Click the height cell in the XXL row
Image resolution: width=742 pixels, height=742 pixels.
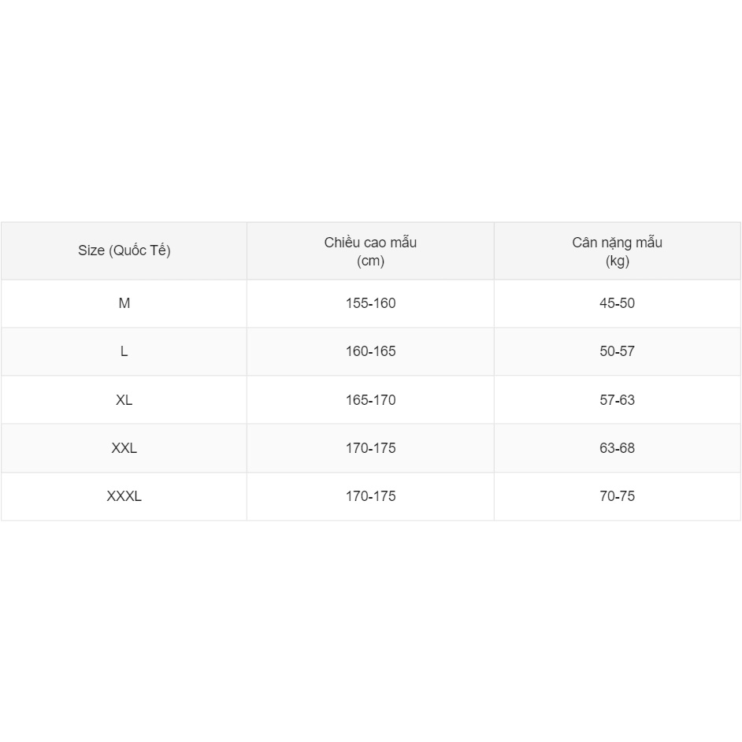coord(370,448)
